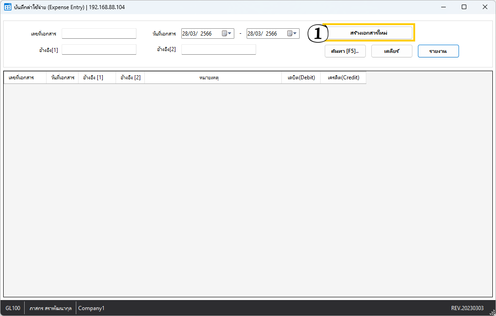Click the วันที่เอกสาร column header

[63, 78]
